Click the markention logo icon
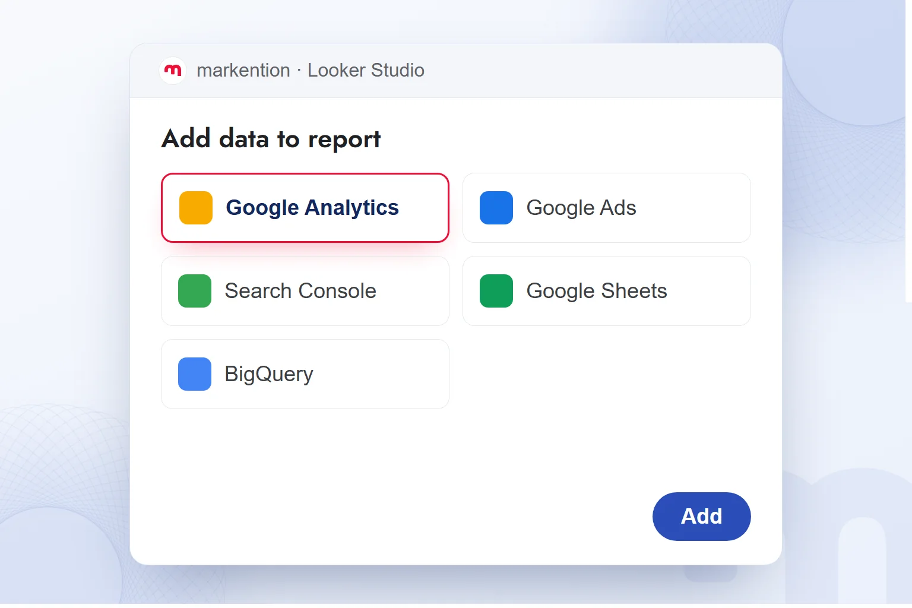The height and width of the screenshot is (608, 912). click(x=173, y=71)
